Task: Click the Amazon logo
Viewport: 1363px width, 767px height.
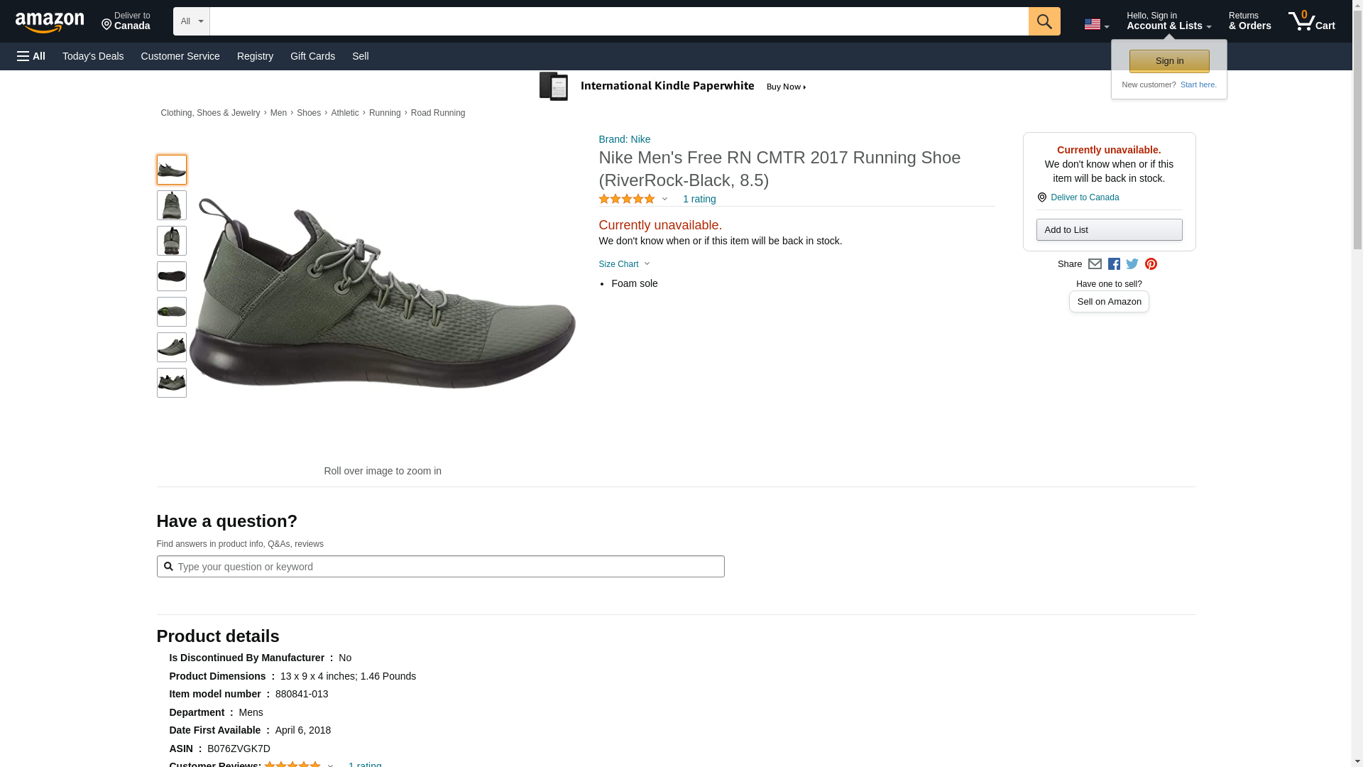Action: [x=50, y=22]
